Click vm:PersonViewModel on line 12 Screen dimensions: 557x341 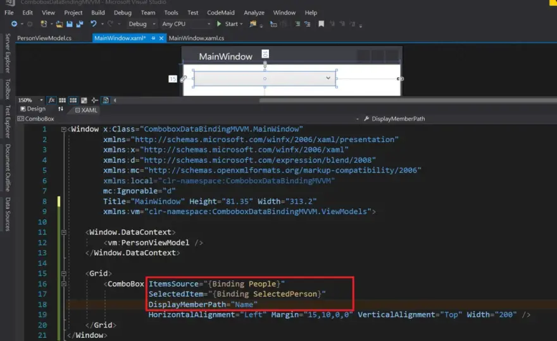pos(149,243)
